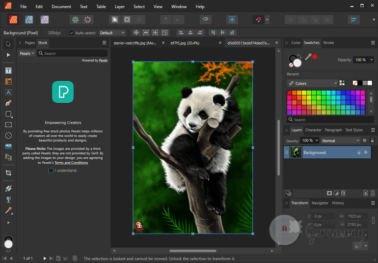Toggle the Auto-select checkbox

(x=71, y=33)
